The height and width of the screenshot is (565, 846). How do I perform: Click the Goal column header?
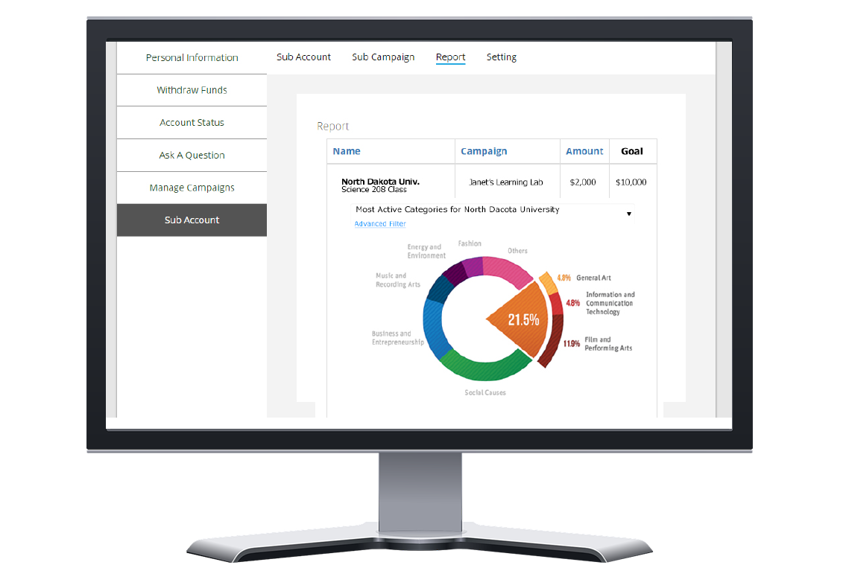coord(632,151)
